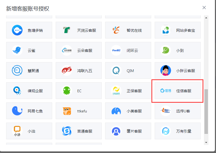Select the 小到 green leaf icon
The width and height of the screenshot is (216, 153).
pos(166,50)
